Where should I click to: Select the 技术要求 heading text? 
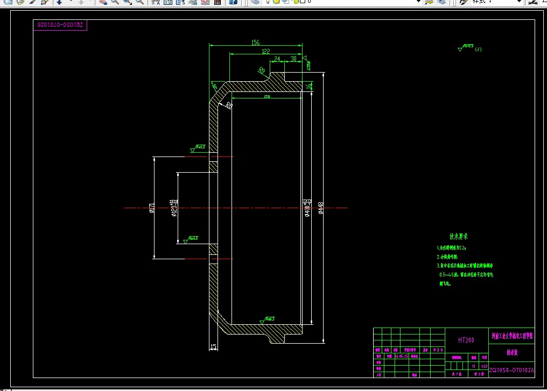[x=459, y=236]
